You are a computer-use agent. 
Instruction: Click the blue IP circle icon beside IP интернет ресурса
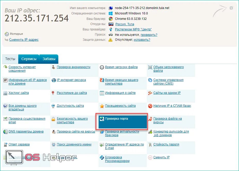click(x=54, y=80)
